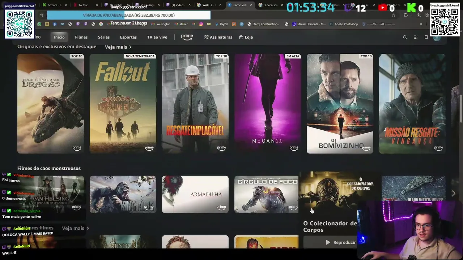Open the Adobe Photoshop bookmark
The height and width of the screenshot is (260, 463).
[x=343, y=24]
